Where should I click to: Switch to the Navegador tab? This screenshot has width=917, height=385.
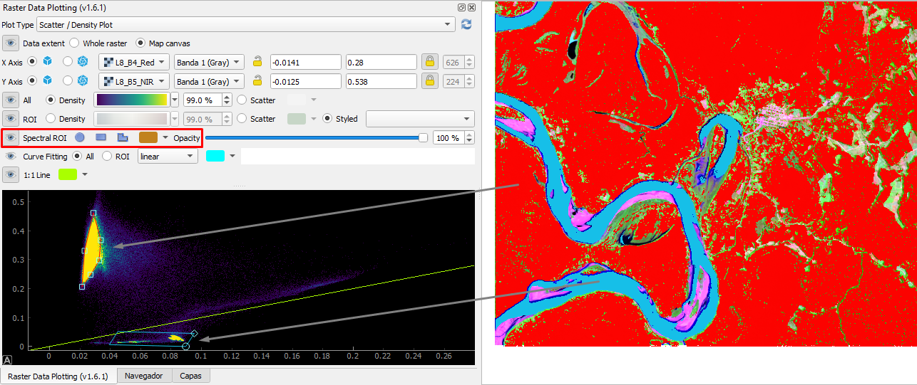144,376
